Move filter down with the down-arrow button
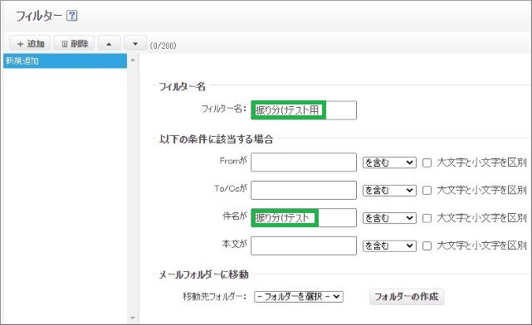This screenshot has height=325, width=532. 135,43
